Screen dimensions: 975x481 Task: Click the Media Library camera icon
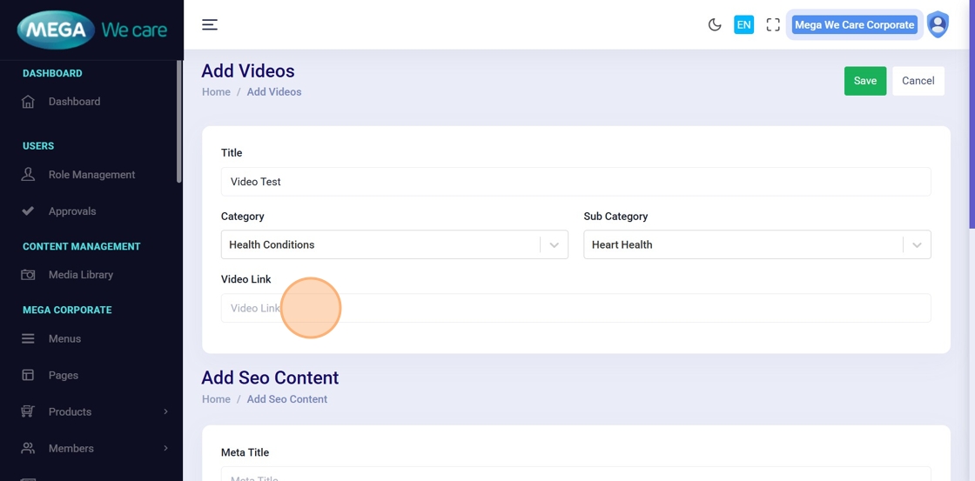(28, 275)
